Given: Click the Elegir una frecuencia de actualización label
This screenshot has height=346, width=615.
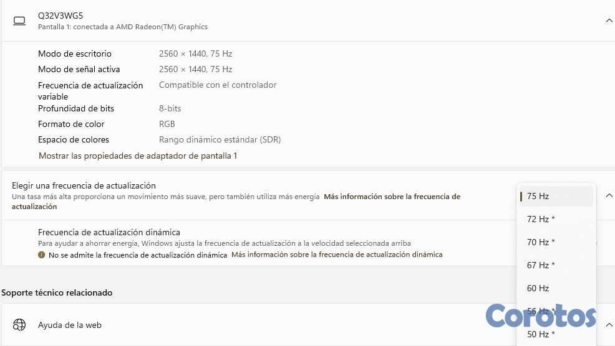Looking at the screenshot, I should tap(84, 185).
